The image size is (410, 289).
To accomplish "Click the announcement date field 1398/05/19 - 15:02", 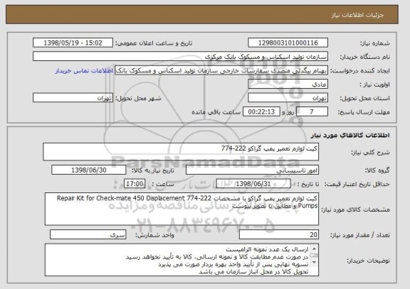I will tap(73, 43).
